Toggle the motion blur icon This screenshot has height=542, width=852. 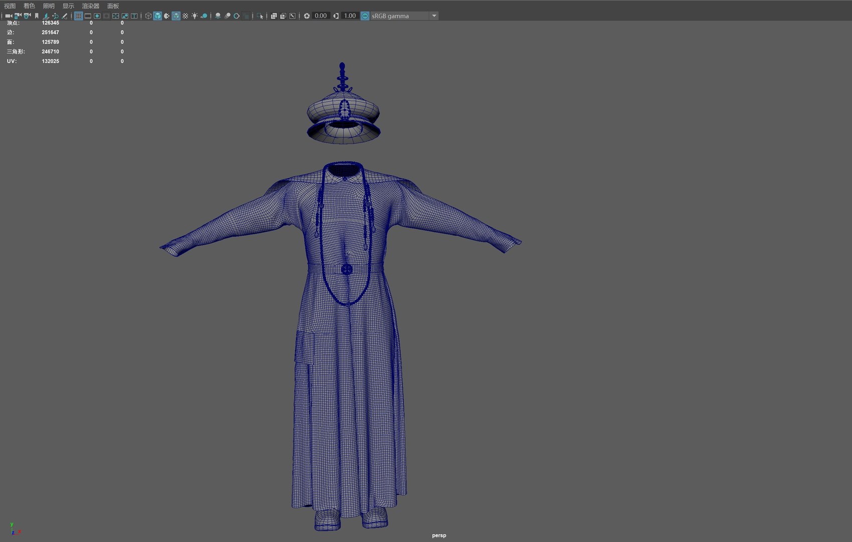[227, 16]
